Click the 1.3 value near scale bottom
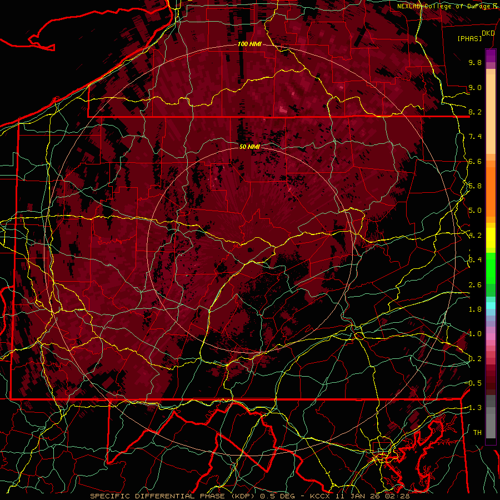 click(475, 408)
